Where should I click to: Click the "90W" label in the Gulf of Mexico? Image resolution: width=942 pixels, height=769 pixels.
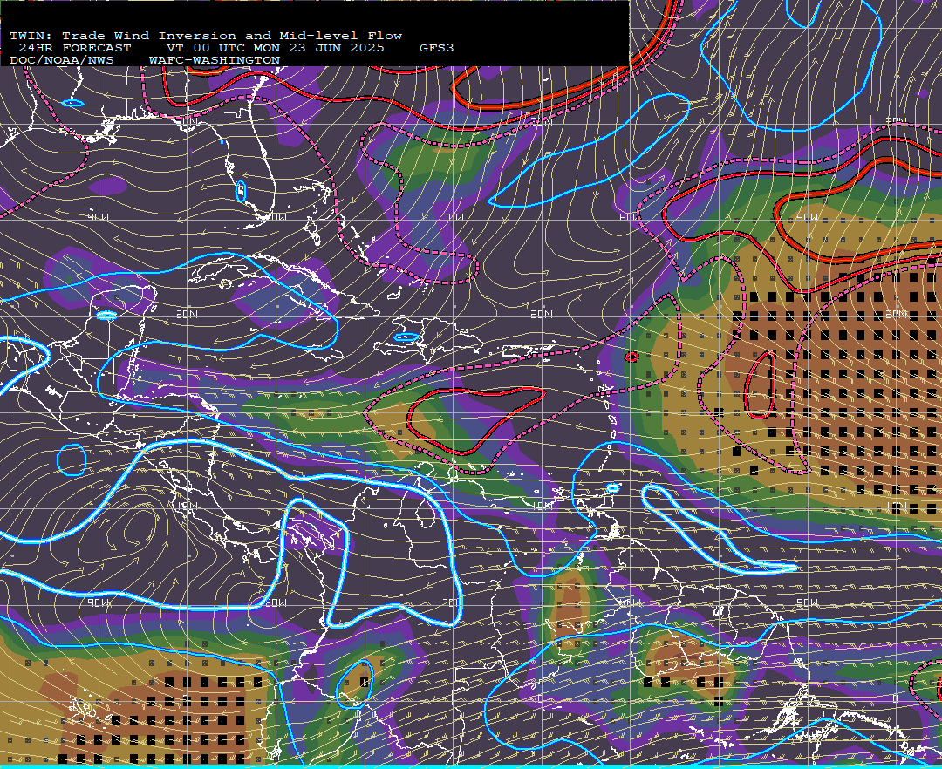pyautogui.click(x=99, y=217)
